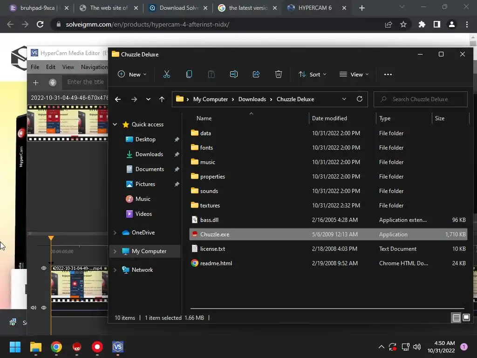The height and width of the screenshot is (358, 477).
Task: Open Chrome extensions puzzle icon
Action: 422,24
